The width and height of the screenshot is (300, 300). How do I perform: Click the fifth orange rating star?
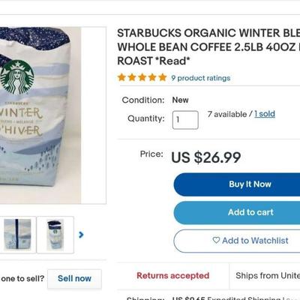[163, 77]
